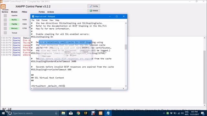Viewport: 207px width, 116px height.
Task: Click Notepad's vertical scrollbar up arrow
Action: pos(126,23)
